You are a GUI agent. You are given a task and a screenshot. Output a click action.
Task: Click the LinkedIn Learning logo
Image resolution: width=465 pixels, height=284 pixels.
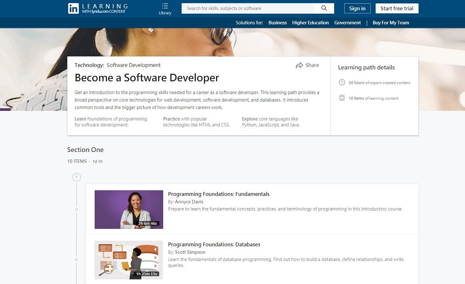pos(98,9)
